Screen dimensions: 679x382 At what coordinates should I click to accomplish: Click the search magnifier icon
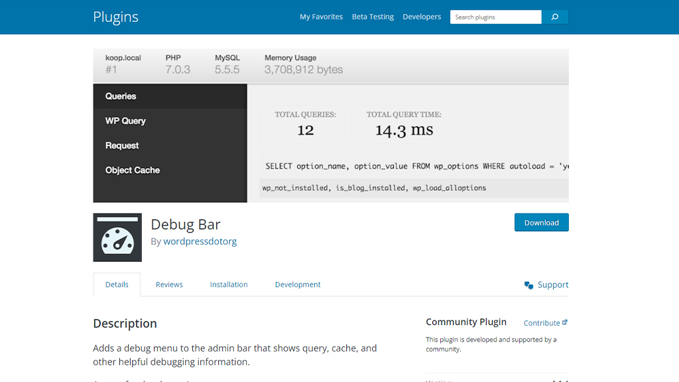(x=555, y=17)
